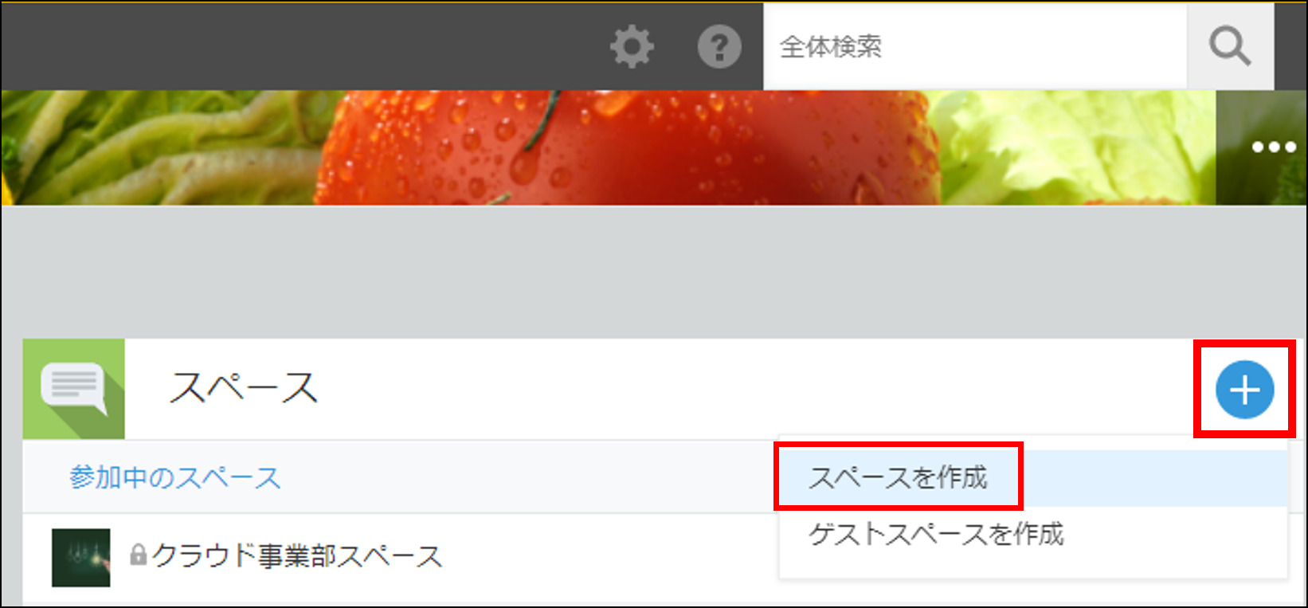The height and width of the screenshot is (608, 1308).
Task: Open the 参加中のスペース link
Action: (x=175, y=477)
